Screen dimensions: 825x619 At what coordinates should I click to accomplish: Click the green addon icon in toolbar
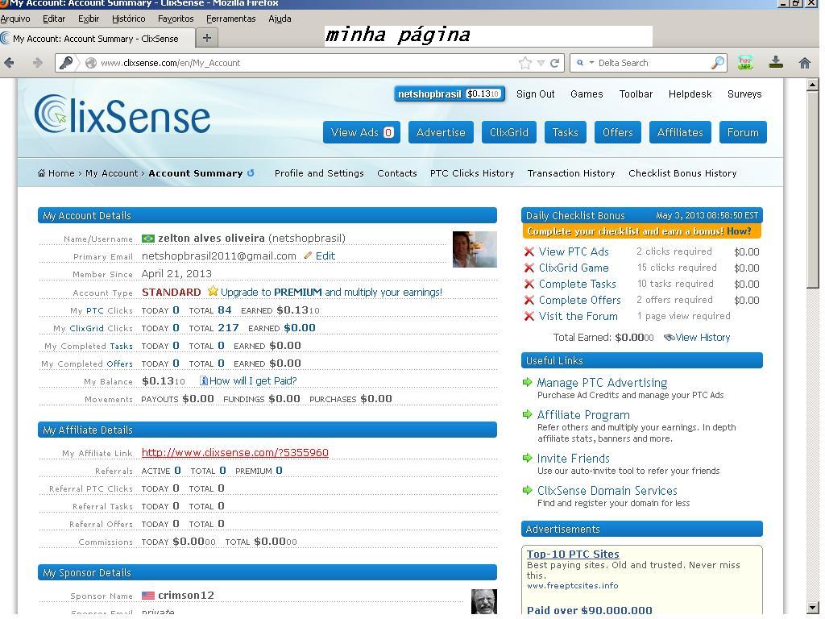(x=745, y=63)
